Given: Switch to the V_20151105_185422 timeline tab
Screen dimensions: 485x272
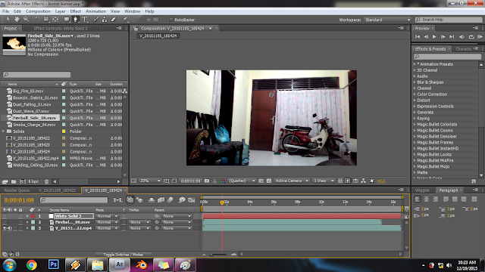Looking at the screenshot, I should point(58,190).
